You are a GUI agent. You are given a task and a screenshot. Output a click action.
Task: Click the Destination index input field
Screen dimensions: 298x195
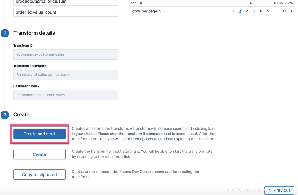65,95
